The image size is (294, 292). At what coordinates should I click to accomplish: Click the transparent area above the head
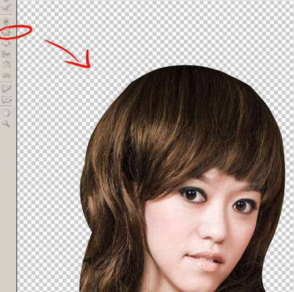[174, 33]
